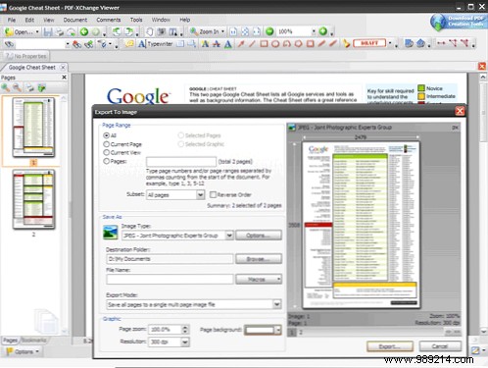Switch to the Bookmarks tab
Viewport: 488px width, 368px height.
point(33,341)
